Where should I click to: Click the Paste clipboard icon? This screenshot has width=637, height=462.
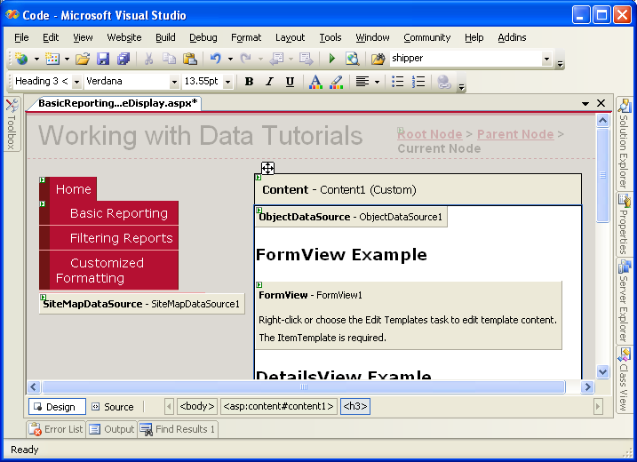[x=189, y=59]
